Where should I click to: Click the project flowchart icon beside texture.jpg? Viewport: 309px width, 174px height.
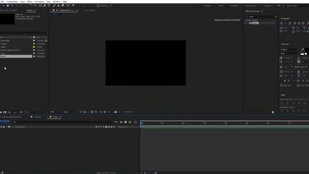(46, 41)
